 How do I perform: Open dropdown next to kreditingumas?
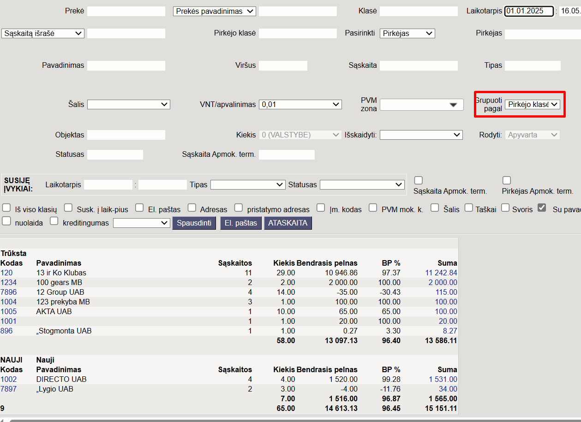coord(142,223)
